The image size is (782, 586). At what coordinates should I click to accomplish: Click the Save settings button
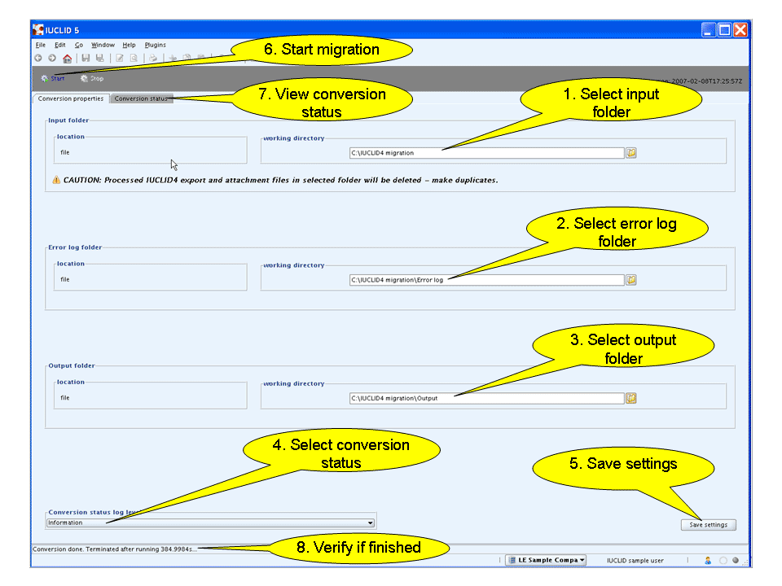coord(708,525)
